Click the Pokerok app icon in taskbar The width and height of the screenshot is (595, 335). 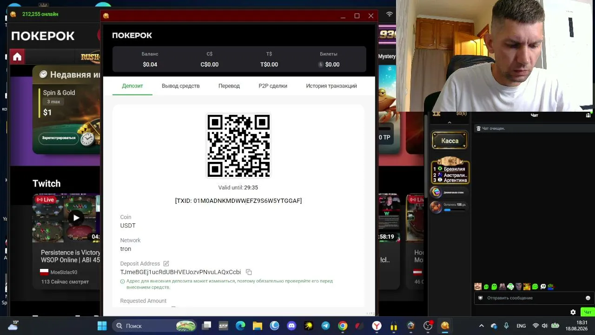click(x=445, y=326)
